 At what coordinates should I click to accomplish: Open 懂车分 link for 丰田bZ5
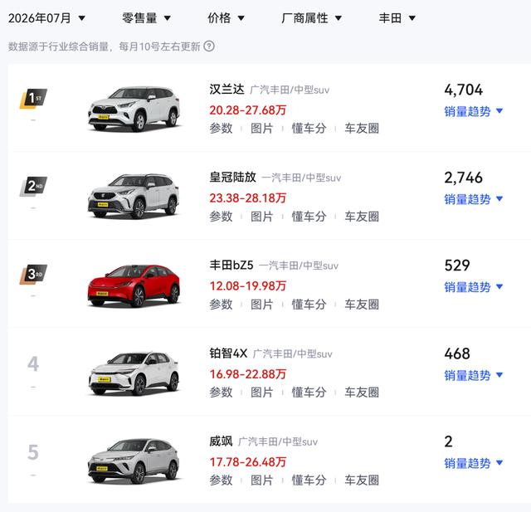coord(309,304)
